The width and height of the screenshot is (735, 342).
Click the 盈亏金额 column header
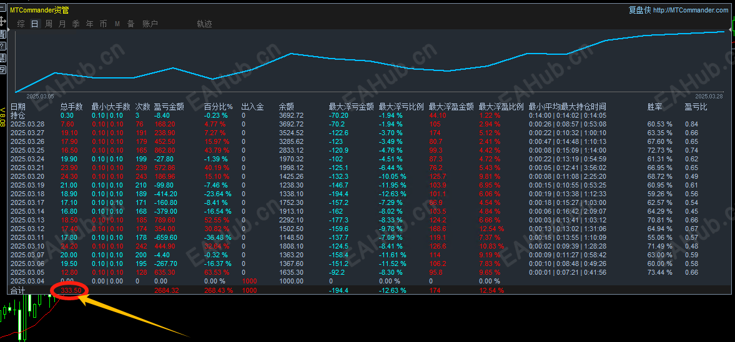(169, 107)
